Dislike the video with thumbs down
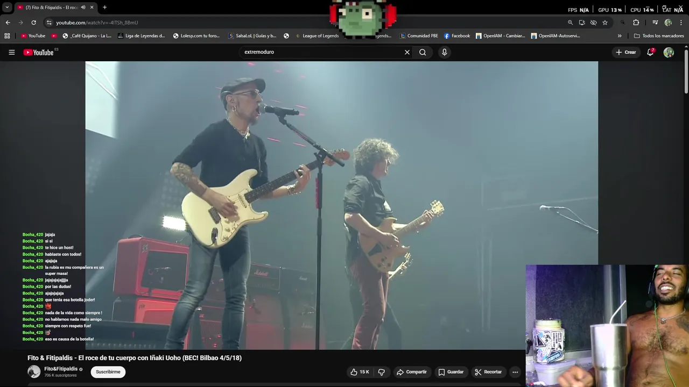 click(x=381, y=372)
